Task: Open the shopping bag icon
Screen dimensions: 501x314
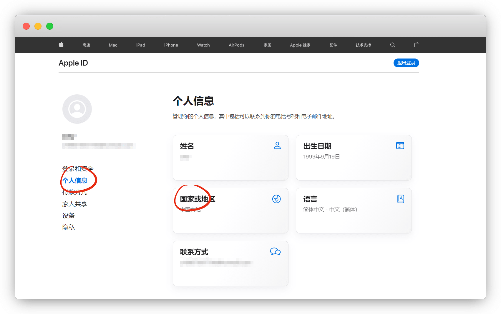Action: 417,45
